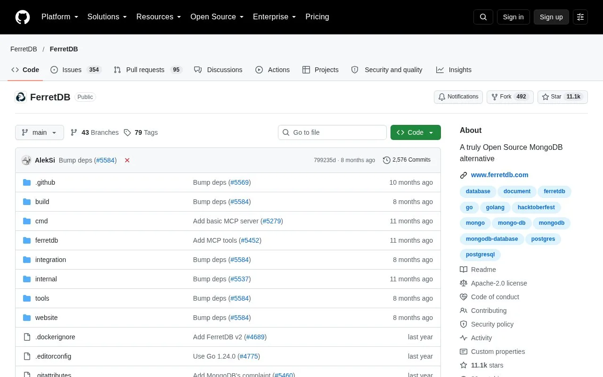603x377 pixels.
Task: Open the search magnifier button
Action: pos(483,17)
